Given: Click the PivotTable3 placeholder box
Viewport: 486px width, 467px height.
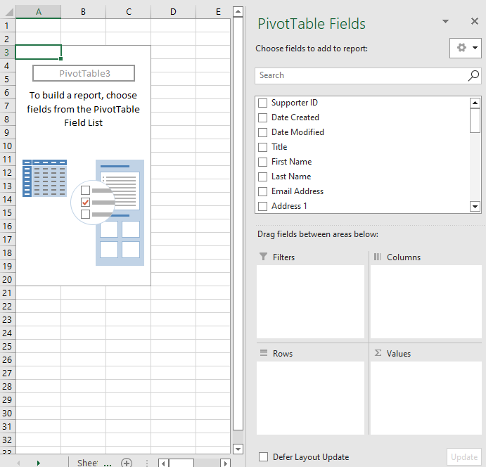Looking at the screenshot, I should click(84, 73).
